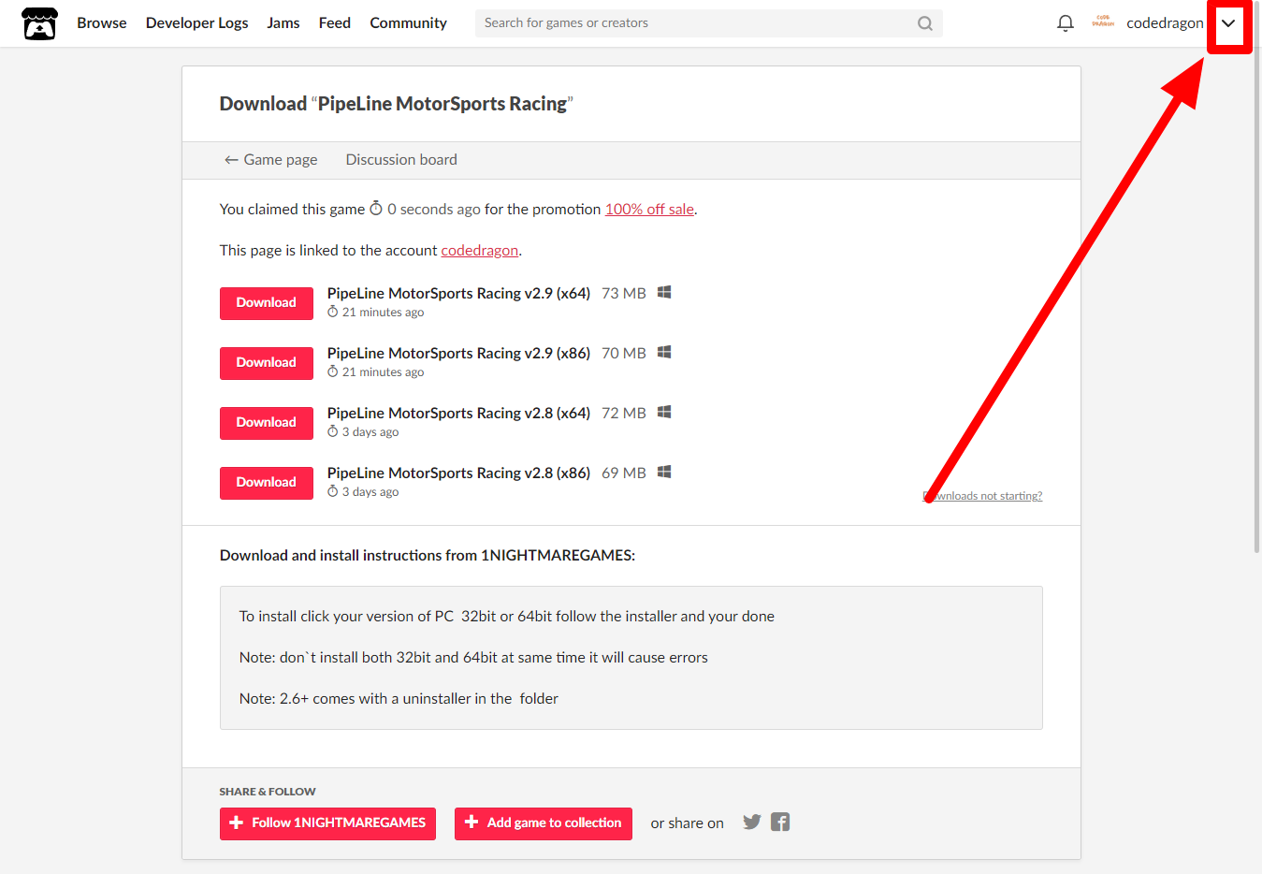The height and width of the screenshot is (874, 1262).
Task: Expand the account dropdown chevron
Action: [x=1228, y=23]
